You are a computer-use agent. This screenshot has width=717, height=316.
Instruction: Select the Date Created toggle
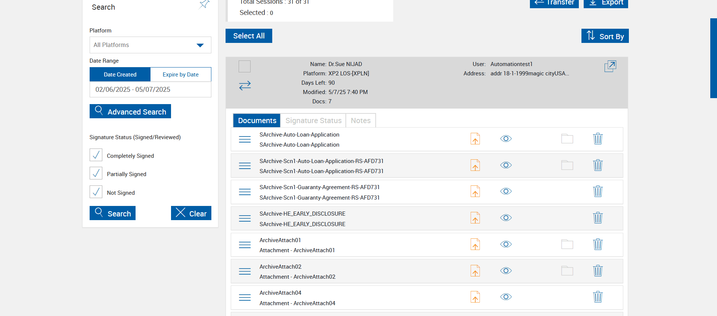[120, 75]
